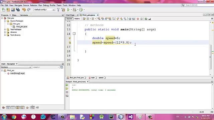Toggle Show Static Members in the Navigator

[x=13, y=107]
